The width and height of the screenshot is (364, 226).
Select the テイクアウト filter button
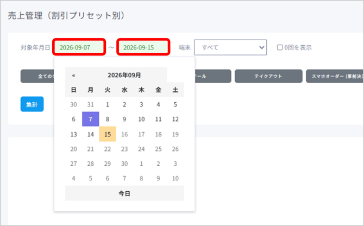click(x=268, y=76)
